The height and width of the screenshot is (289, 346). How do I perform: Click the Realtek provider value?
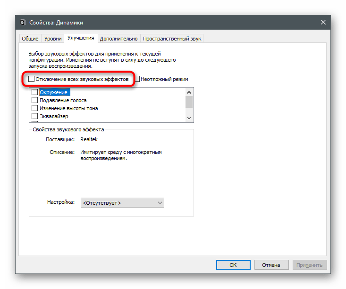tap(89, 139)
